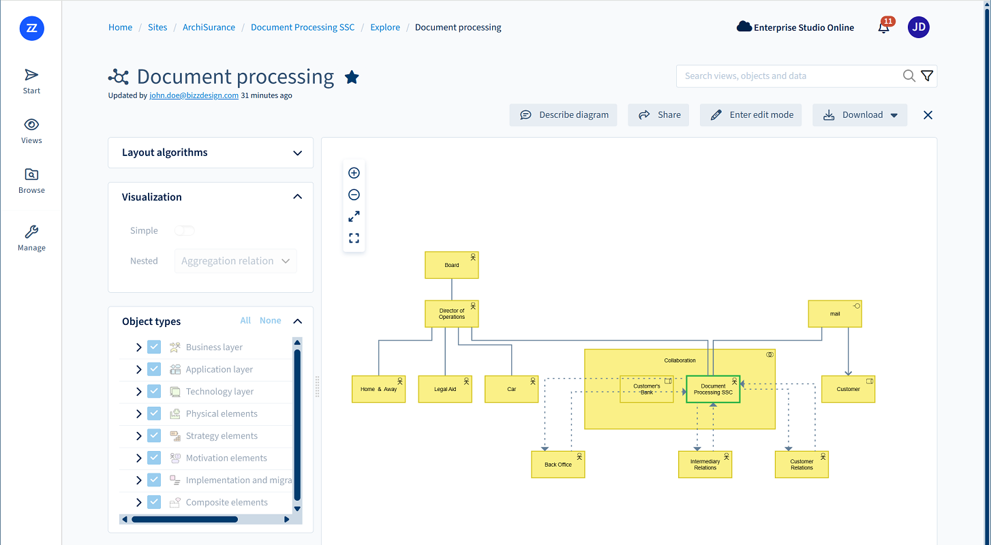Click the Bizzdesign logo icon
Image resolution: width=991 pixels, height=545 pixels.
click(x=31, y=28)
